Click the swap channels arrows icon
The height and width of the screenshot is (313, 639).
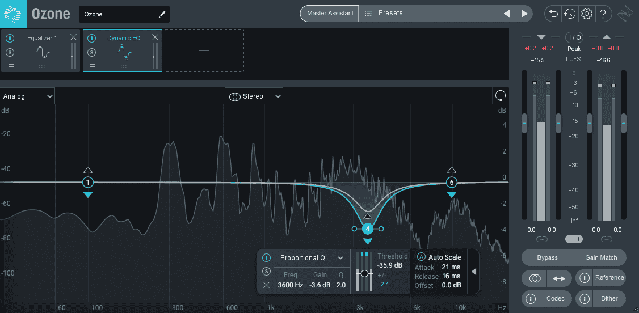[x=559, y=278]
